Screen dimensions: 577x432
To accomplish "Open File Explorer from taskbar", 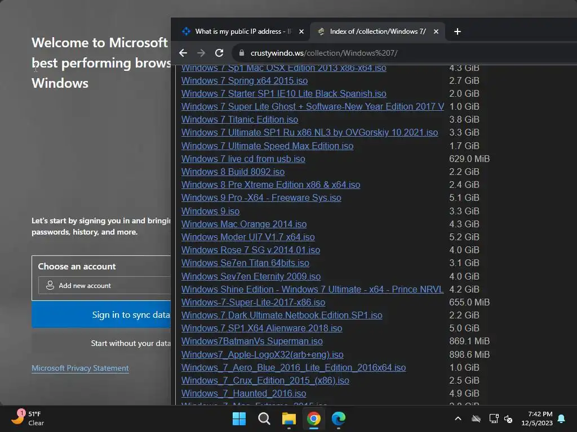I will coord(289,418).
